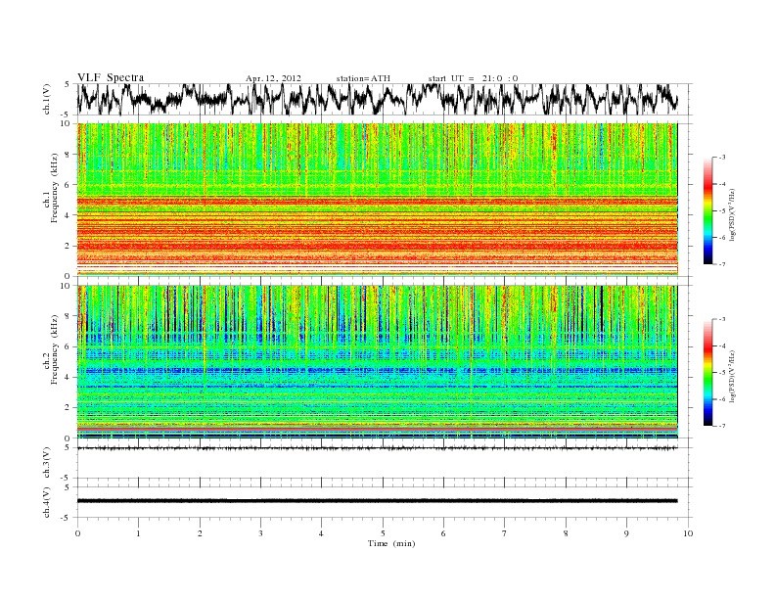Click the "-7" tick on the upper color bar

721,264
